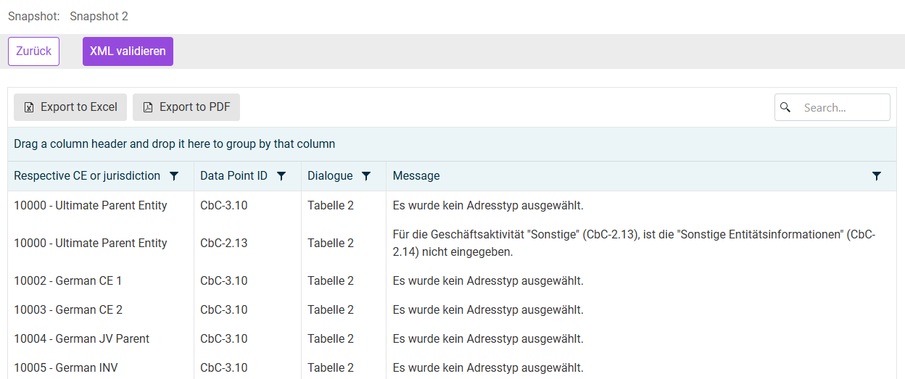Export the table to PDF
This screenshot has width=905, height=379.
tap(186, 107)
